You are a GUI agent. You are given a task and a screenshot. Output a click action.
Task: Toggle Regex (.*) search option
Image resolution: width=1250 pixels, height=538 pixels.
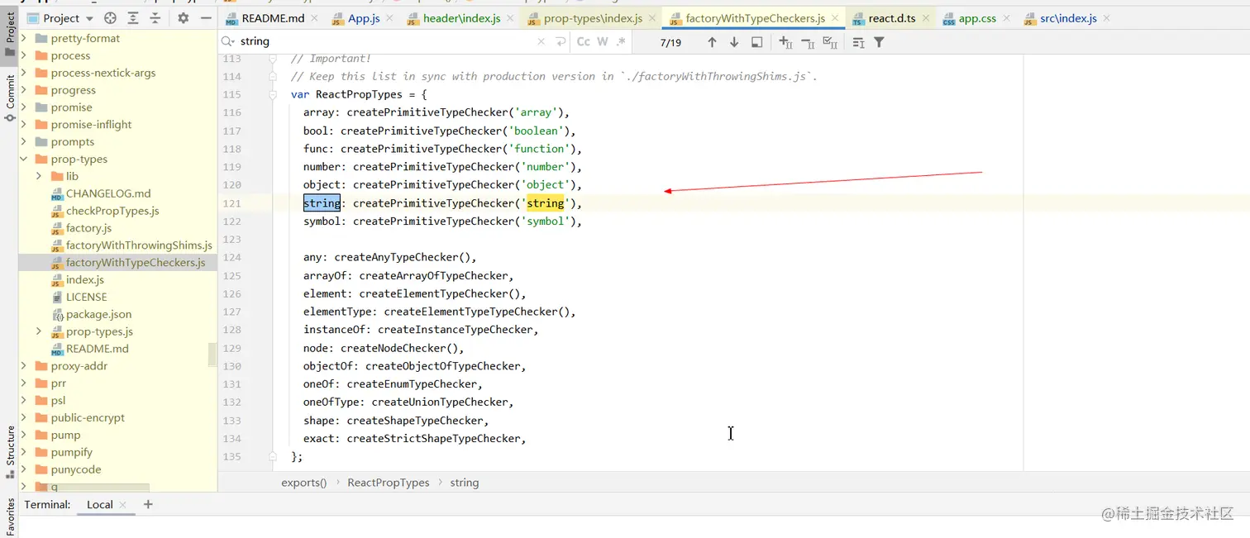tap(621, 41)
